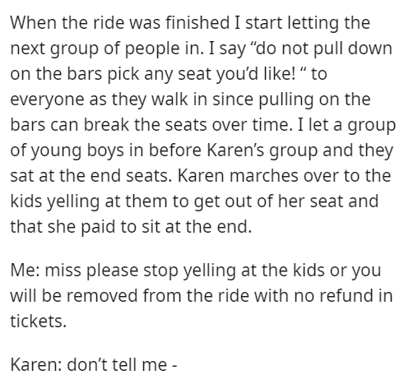
Task: Click the word "finished" in first line
Action: 197,22
